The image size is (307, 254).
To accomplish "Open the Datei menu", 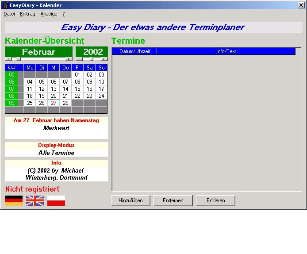I will 9,14.
